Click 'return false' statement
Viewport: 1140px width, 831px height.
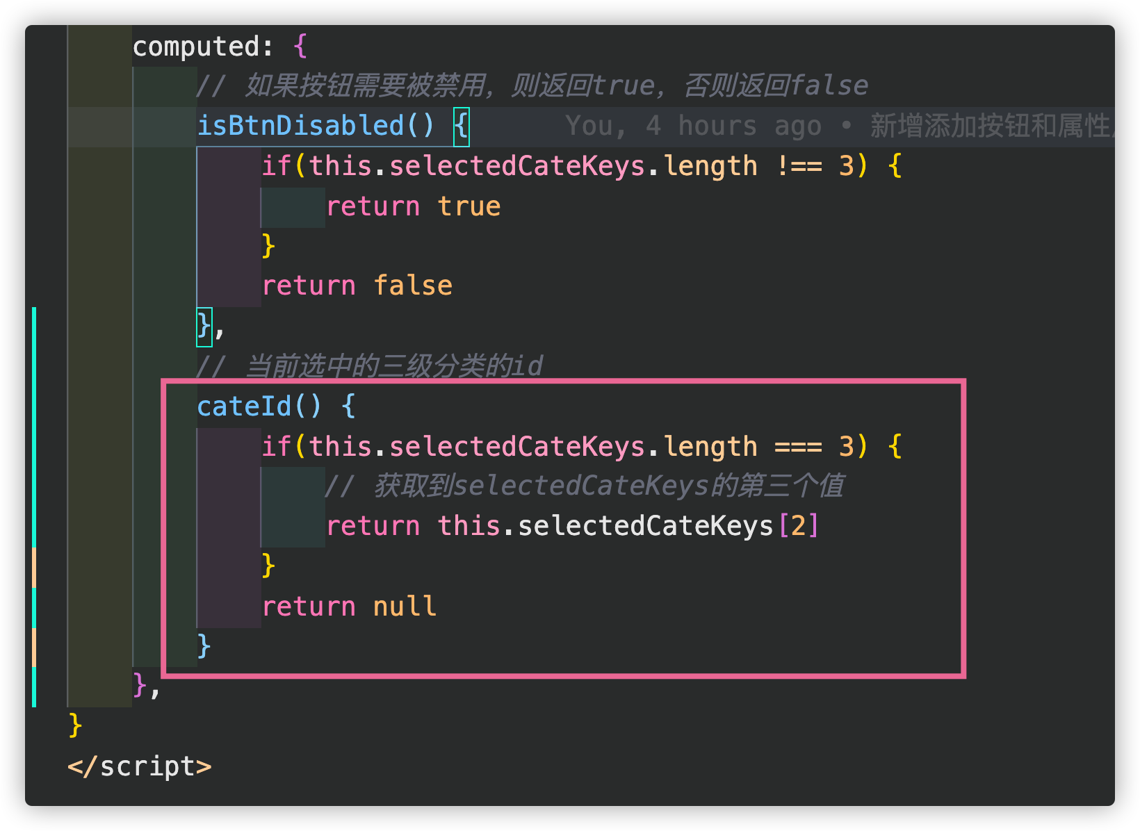(357, 286)
